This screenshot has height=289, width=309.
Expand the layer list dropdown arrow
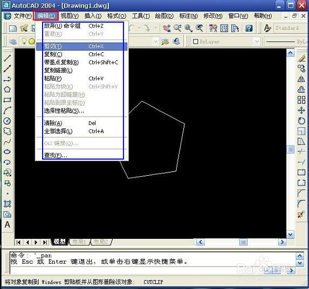(x=155, y=42)
